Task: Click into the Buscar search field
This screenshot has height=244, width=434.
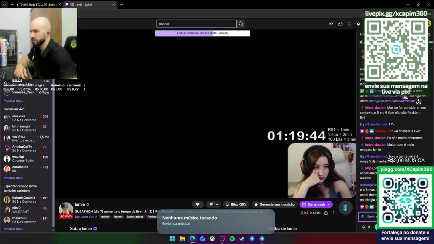Action: pos(196,24)
